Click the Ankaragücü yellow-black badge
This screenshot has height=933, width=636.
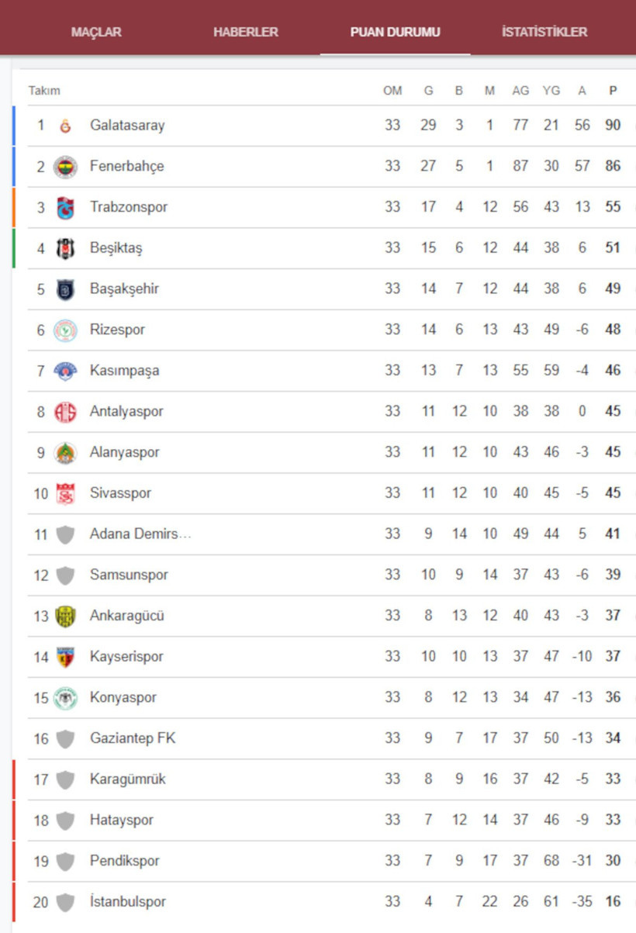click(x=65, y=617)
